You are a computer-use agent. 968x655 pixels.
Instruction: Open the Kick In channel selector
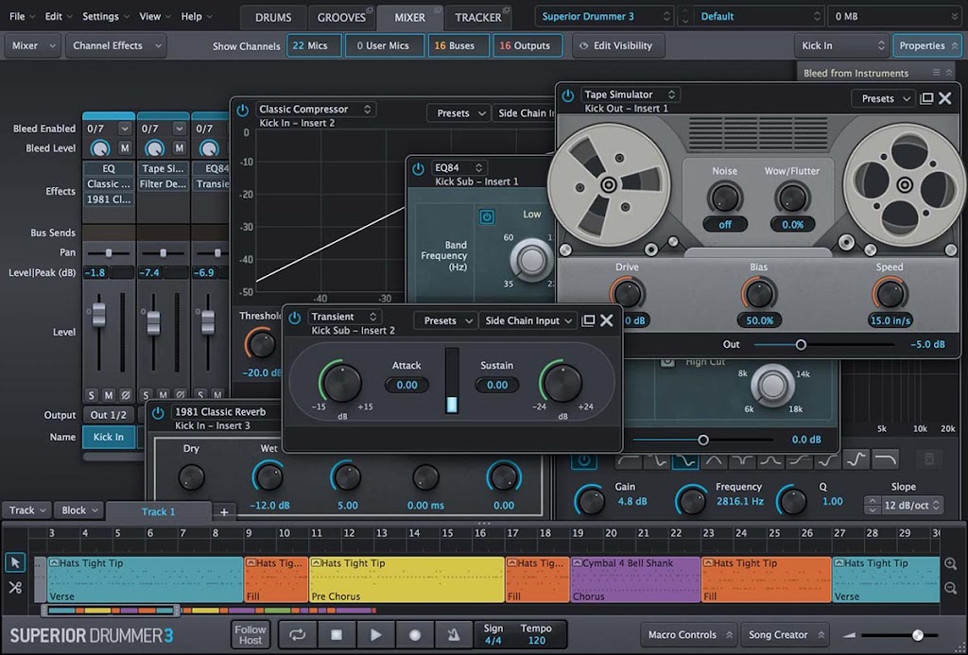(842, 45)
